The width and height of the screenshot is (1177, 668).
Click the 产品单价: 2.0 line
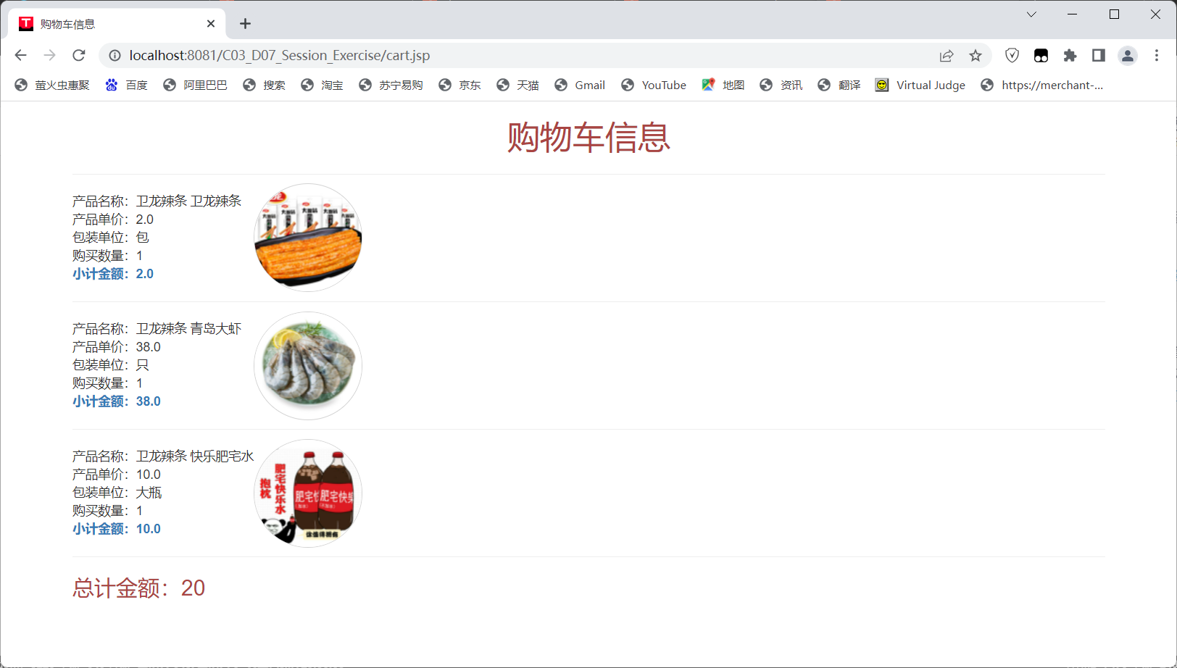click(x=113, y=219)
